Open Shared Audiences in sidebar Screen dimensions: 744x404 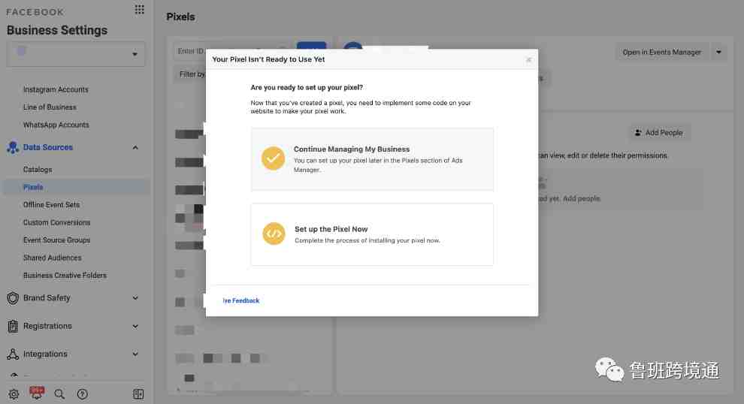coord(52,258)
